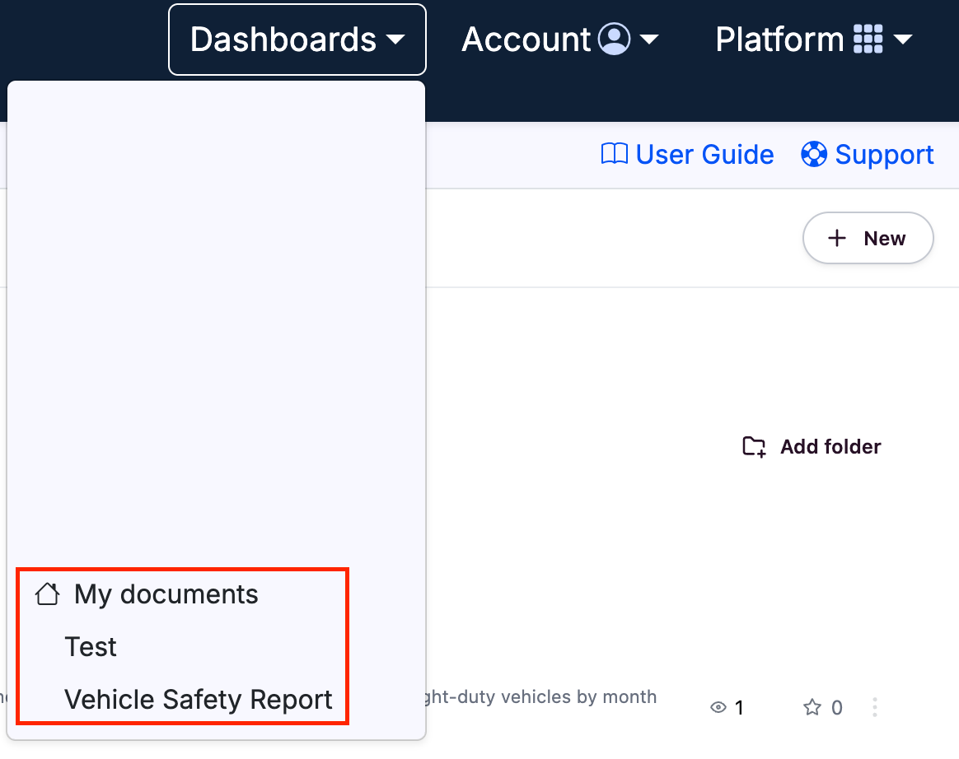Image resolution: width=959 pixels, height=759 pixels.
Task: Click the User Guide book icon
Action: [x=614, y=154]
